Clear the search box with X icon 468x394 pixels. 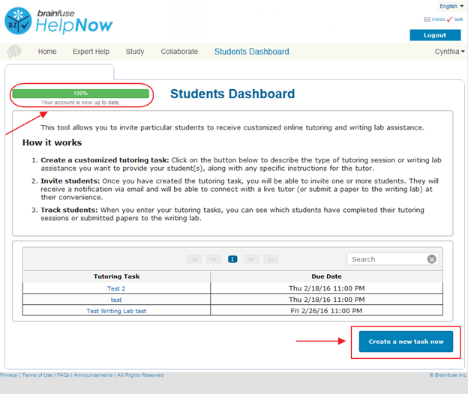(432, 259)
